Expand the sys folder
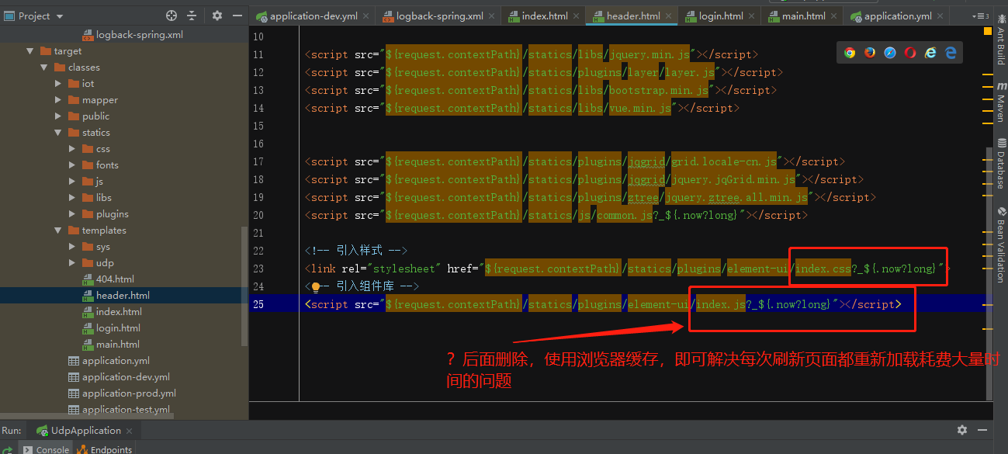 (x=72, y=247)
